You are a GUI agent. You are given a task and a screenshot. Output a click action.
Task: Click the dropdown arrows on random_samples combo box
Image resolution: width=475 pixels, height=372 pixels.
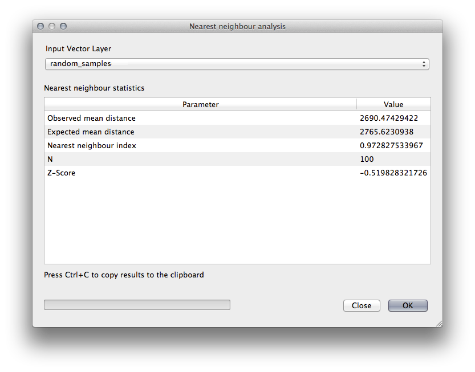tap(424, 64)
